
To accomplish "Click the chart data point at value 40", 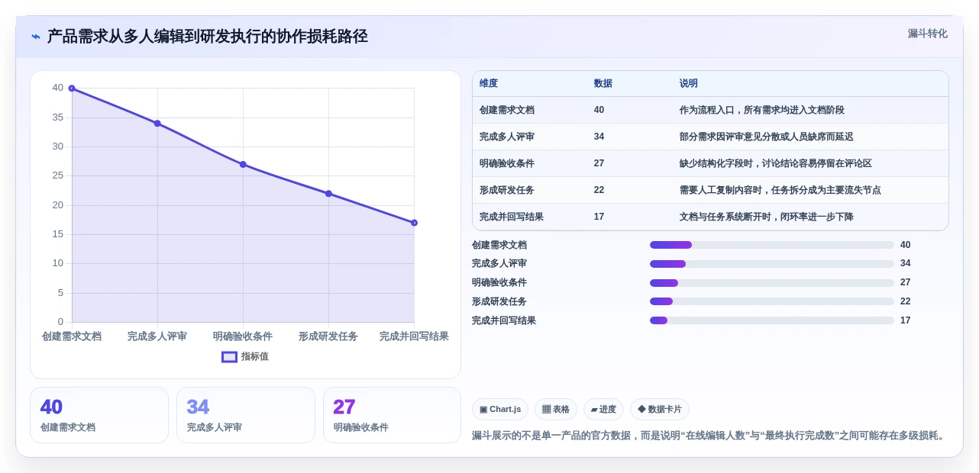I will 72,88.
